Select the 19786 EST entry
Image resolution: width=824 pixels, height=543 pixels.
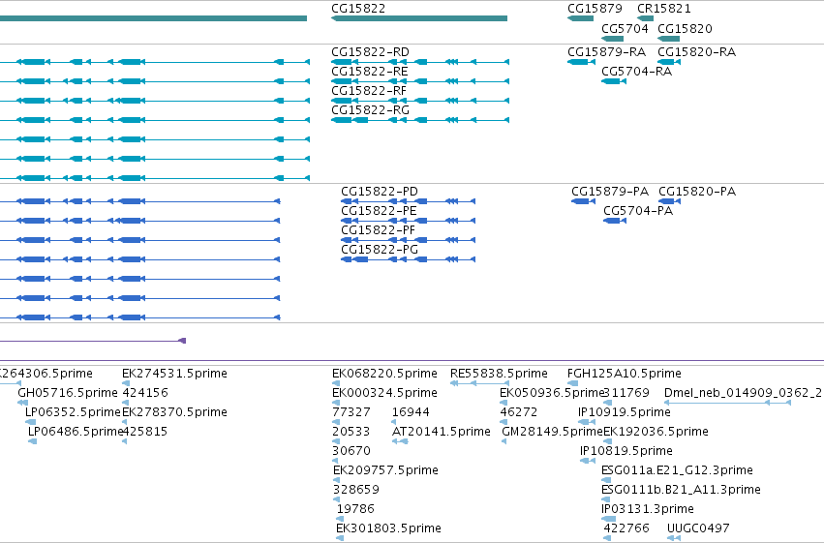click(x=355, y=509)
